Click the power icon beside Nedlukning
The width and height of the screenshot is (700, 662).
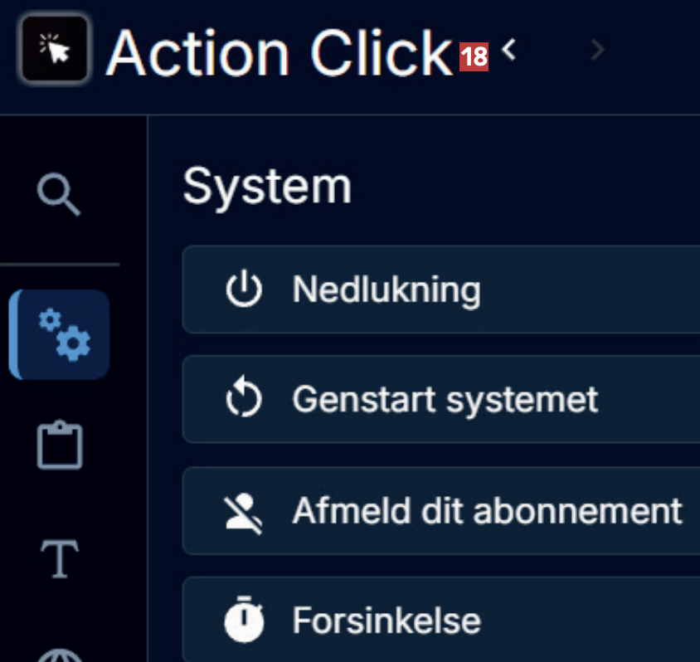coord(244,290)
